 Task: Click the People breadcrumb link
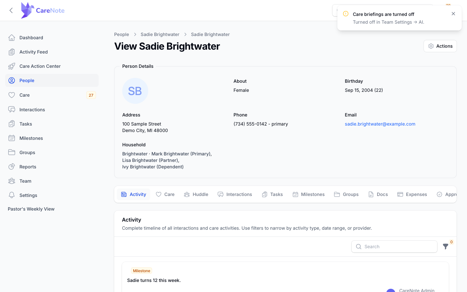click(x=122, y=34)
